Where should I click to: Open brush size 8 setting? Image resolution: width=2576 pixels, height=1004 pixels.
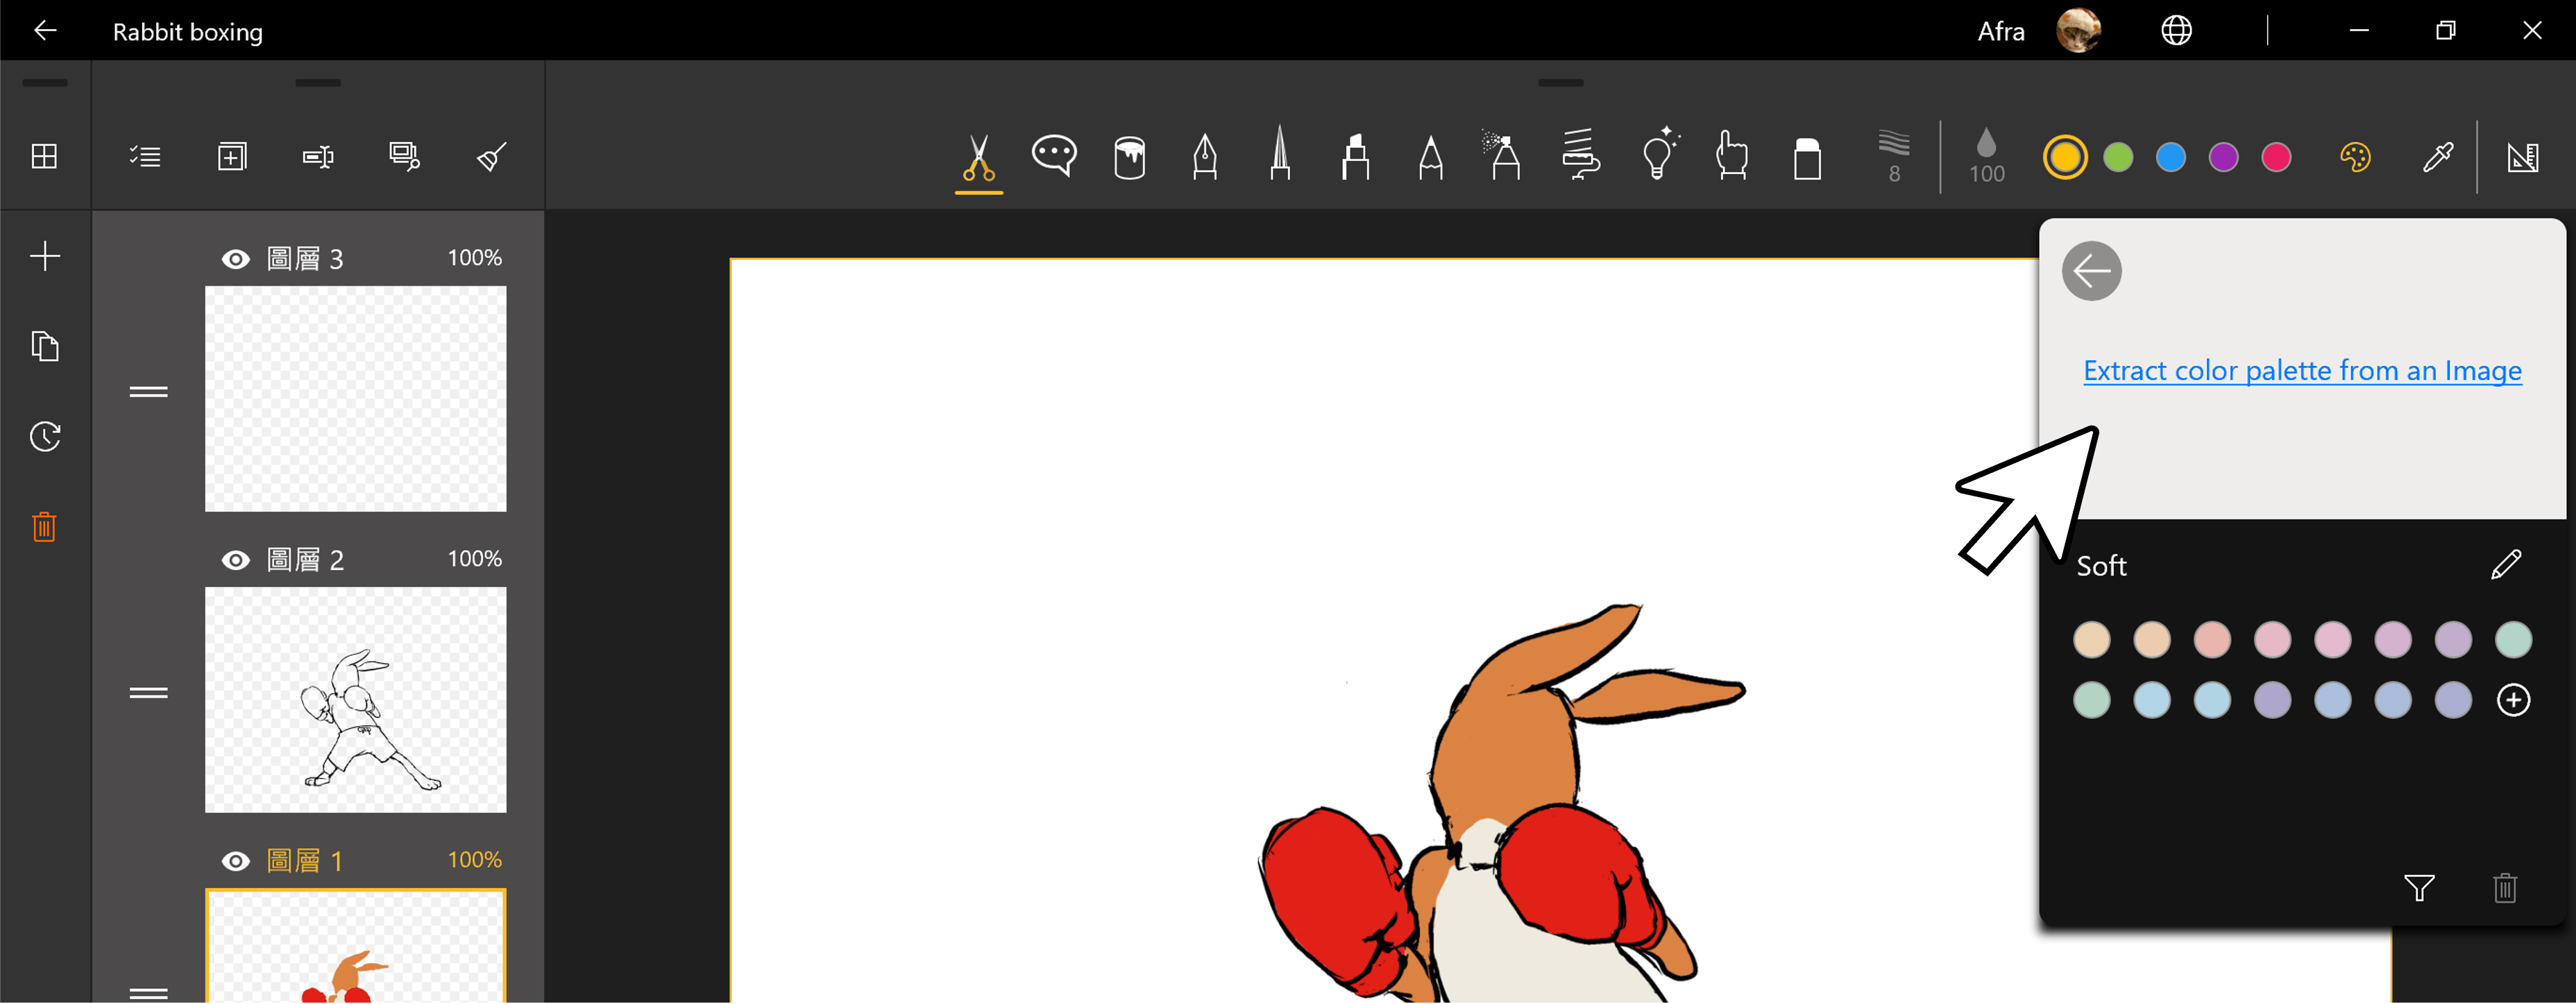point(1893,157)
